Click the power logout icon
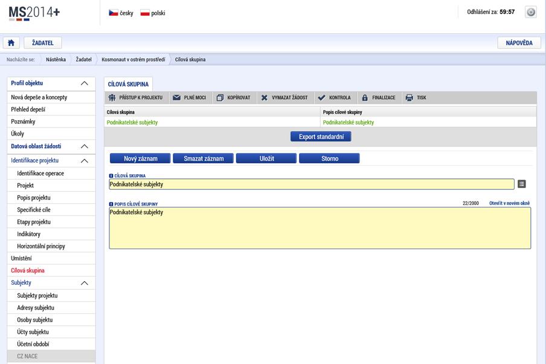 point(531,12)
